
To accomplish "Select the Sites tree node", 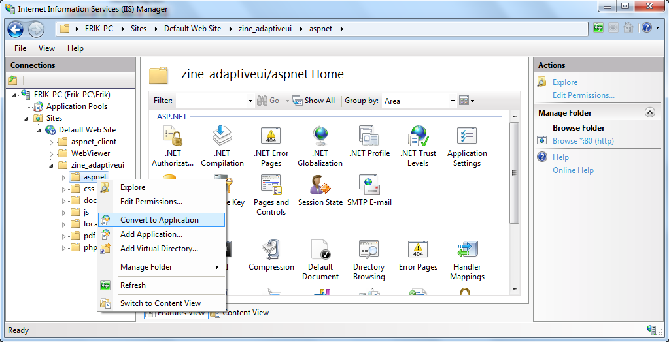I will click(x=54, y=118).
